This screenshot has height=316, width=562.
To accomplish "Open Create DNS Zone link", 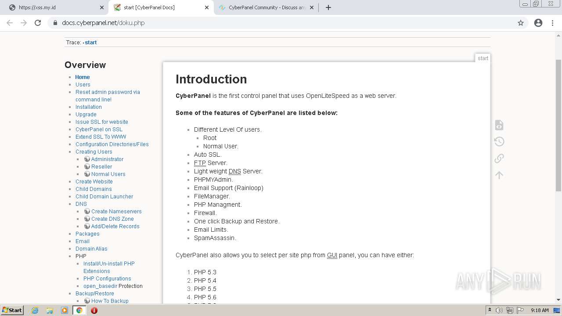I will pyautogui.click(x=112, y=219).
